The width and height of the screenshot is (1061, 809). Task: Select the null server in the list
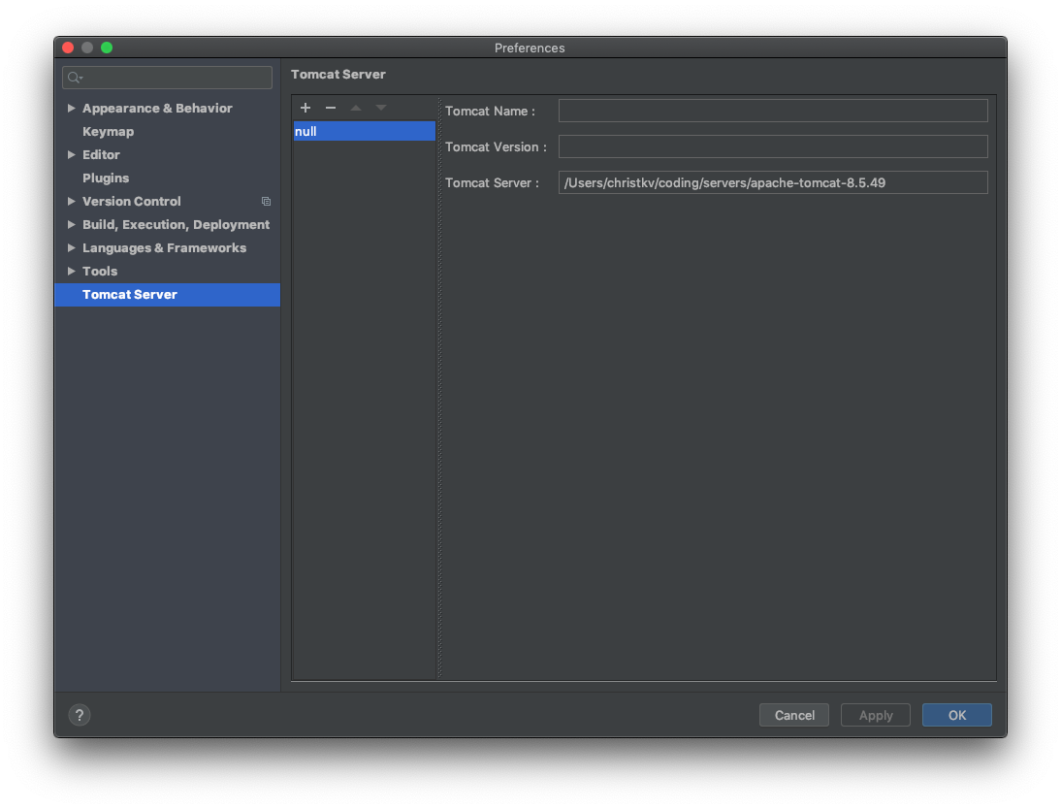coord(364,131)
